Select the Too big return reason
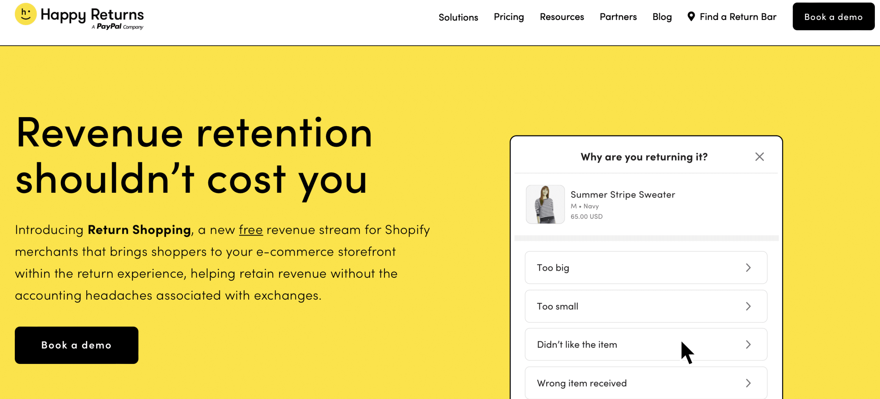This screenshot has height=399, width=880. [646, 267]
